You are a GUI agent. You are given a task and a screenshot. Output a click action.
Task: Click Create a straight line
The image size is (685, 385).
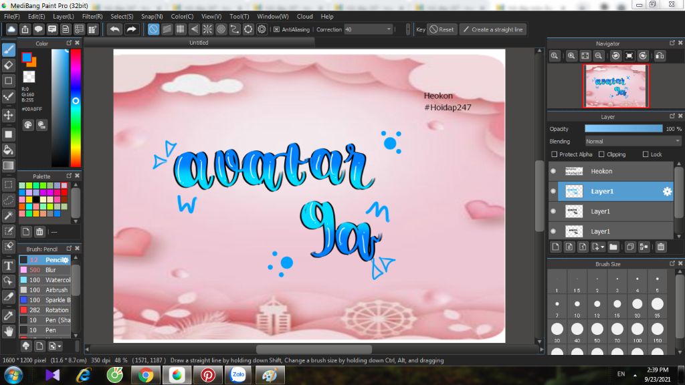tap(493, 29)
